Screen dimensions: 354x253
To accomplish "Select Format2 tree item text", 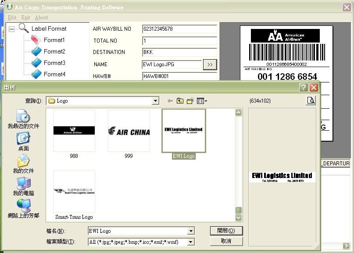I will click(x=54, y=51).
